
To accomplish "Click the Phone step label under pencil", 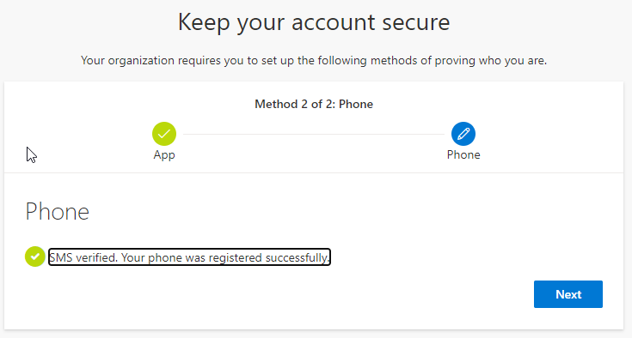I will [x=463, y=154].
